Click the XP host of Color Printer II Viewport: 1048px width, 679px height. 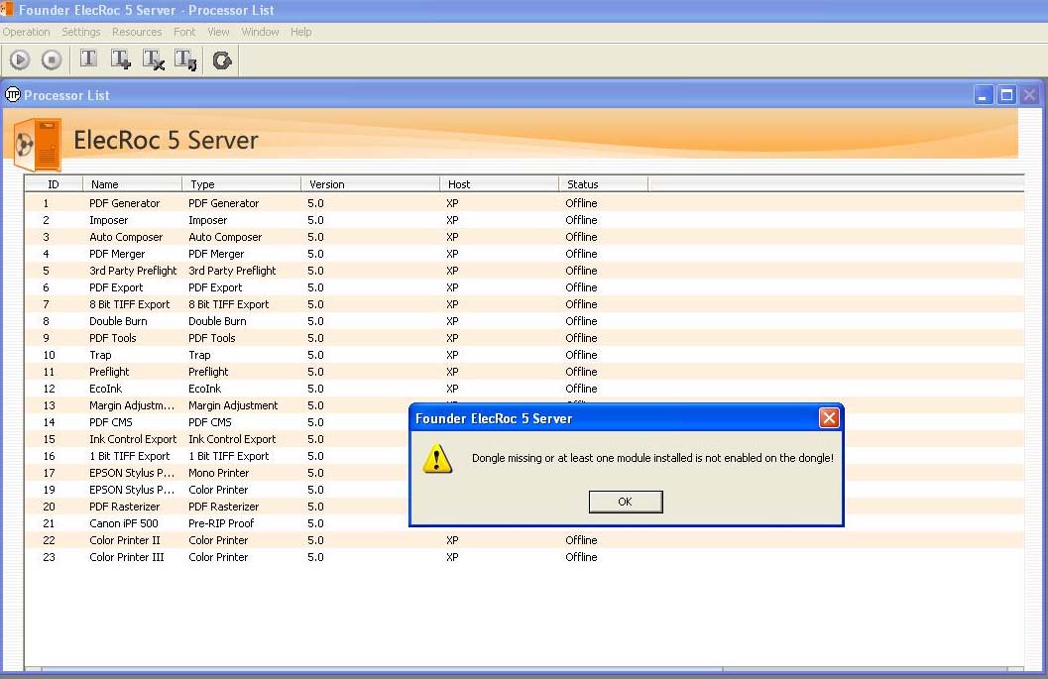point(452,540)
